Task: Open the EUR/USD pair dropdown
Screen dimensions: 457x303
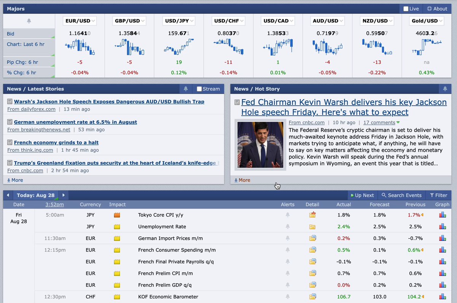Action: coord(80,21)
